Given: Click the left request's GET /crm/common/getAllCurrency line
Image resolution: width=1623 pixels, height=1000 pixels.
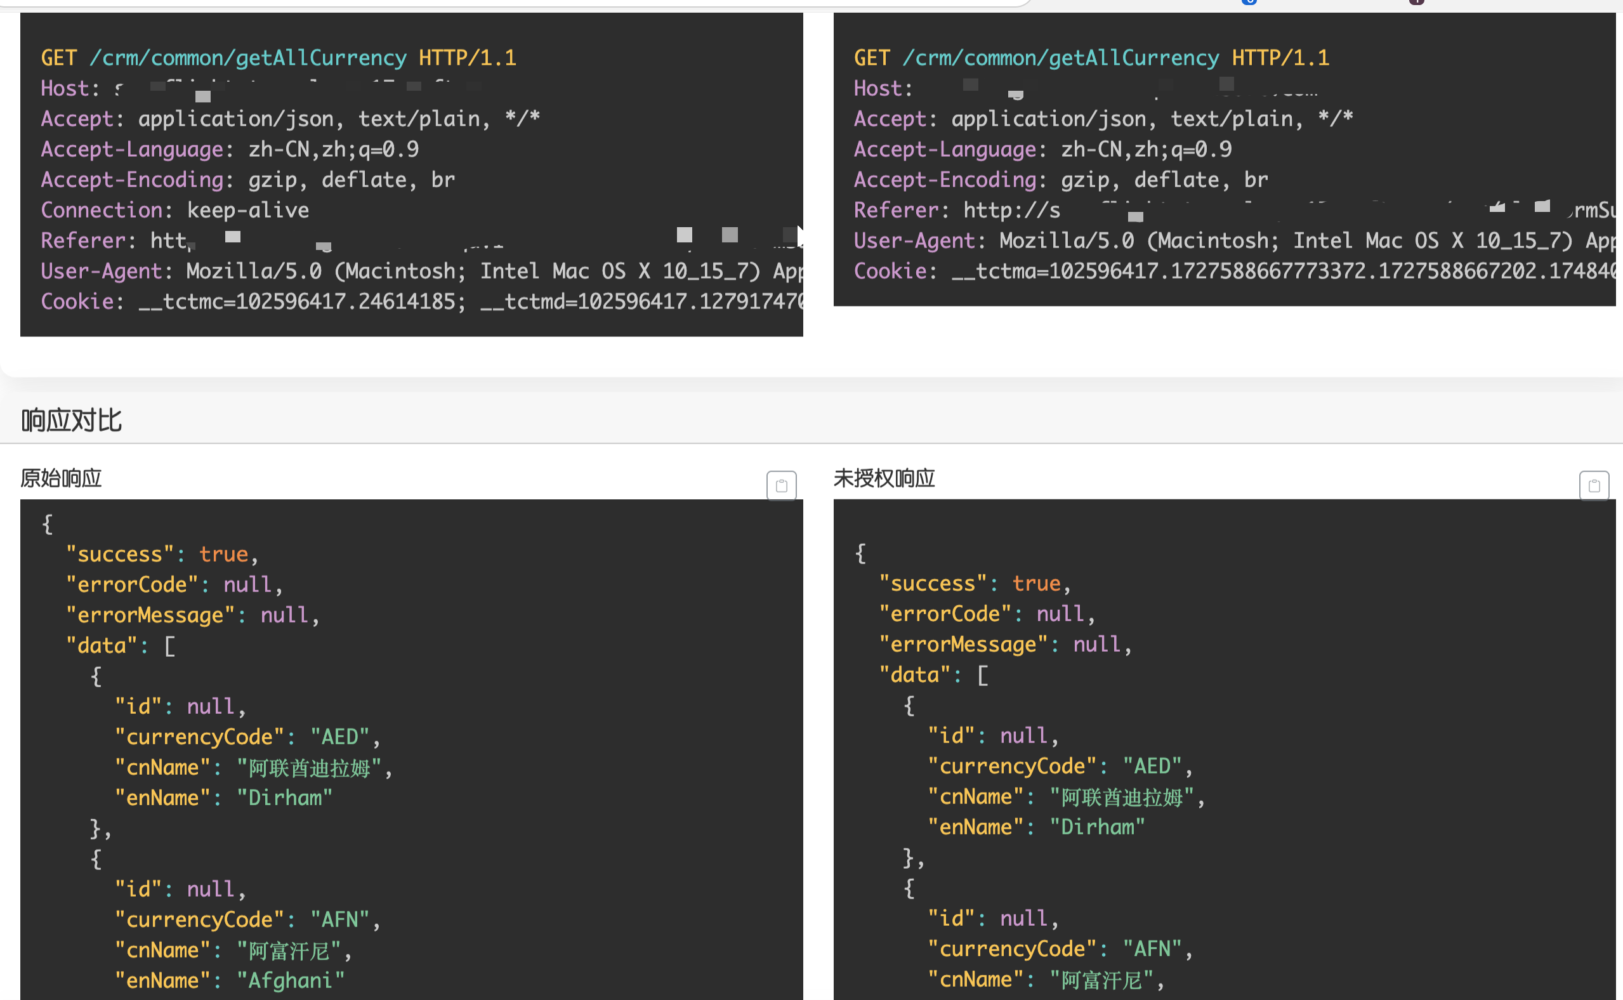Looking at the screenshot, I should click(x=278, y=58).
